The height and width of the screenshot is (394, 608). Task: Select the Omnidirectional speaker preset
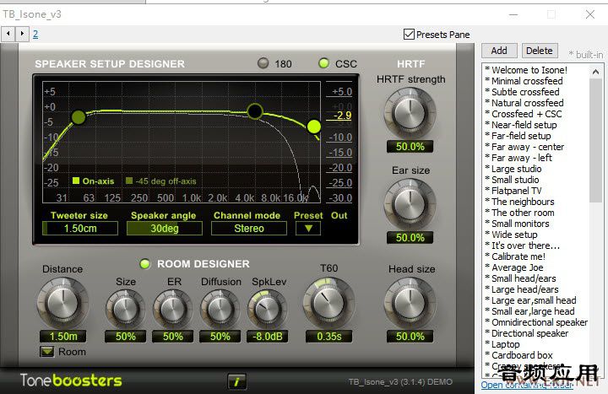click(x=536, y=322)
